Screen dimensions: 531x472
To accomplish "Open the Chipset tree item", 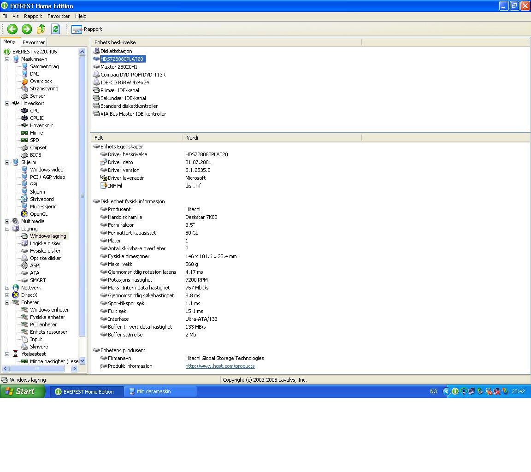I will (34, 147).
